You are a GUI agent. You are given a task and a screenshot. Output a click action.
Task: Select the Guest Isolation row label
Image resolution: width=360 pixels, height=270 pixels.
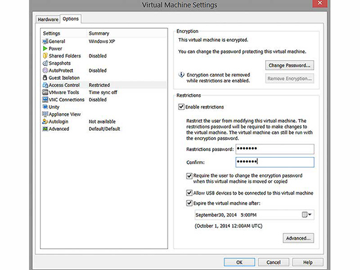64,78
